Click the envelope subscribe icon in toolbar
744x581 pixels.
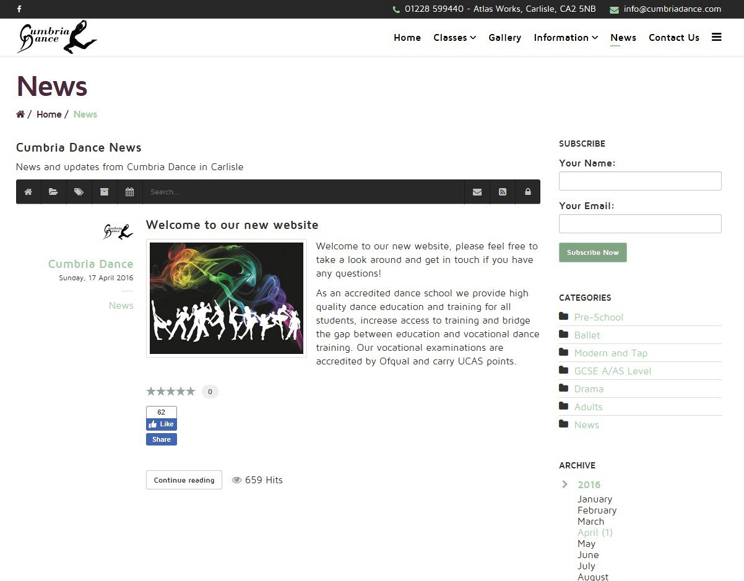(477, 192)
